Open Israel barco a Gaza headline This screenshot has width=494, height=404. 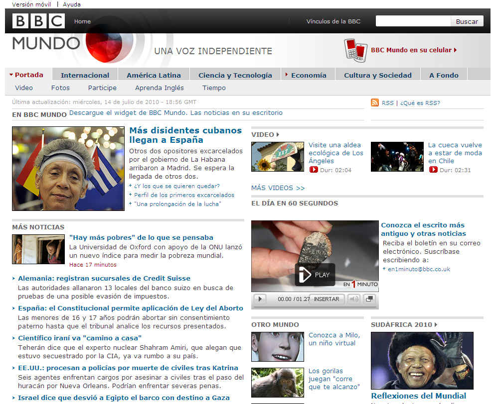point(124,398)
